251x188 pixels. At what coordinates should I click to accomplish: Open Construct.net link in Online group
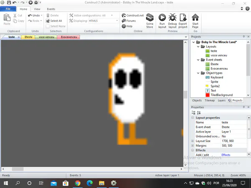pyautogui.click(x=133, y=15)
